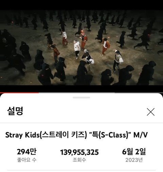Image resolution: width=163 pixels, height=172 pixels.
Task: Tap the 139,955,325 view count
Action: [79, 152]
